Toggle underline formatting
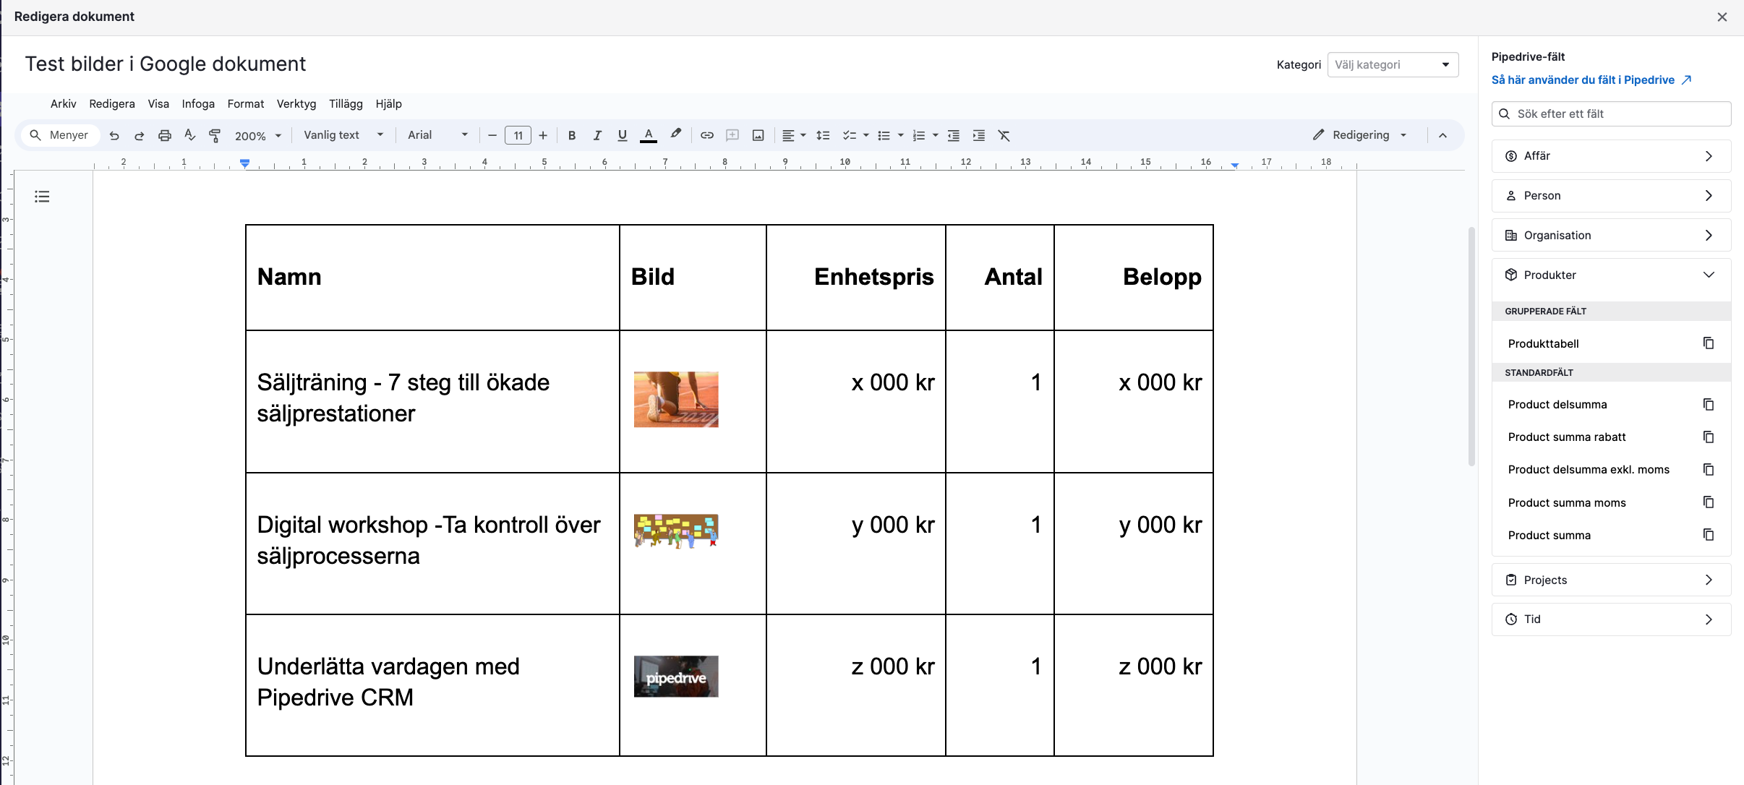 [x=622, y=135]
